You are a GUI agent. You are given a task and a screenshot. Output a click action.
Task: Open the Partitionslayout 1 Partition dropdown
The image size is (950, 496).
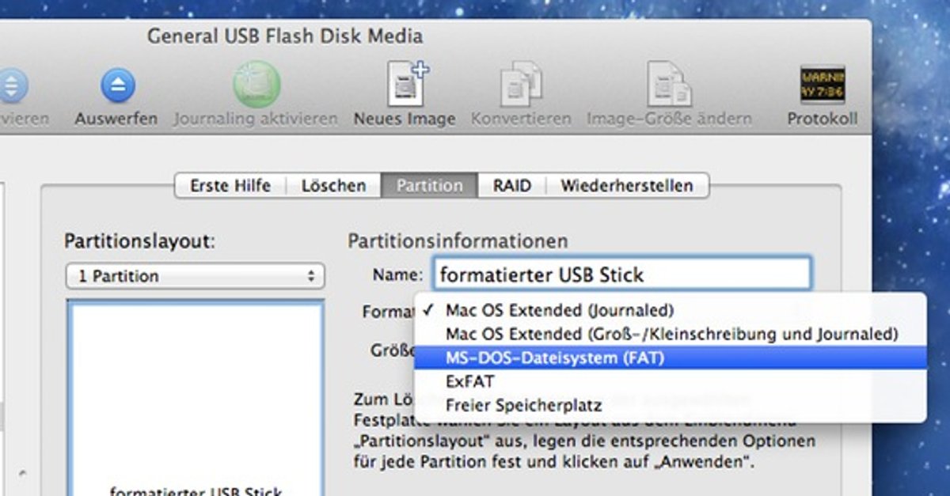point(195,276)
